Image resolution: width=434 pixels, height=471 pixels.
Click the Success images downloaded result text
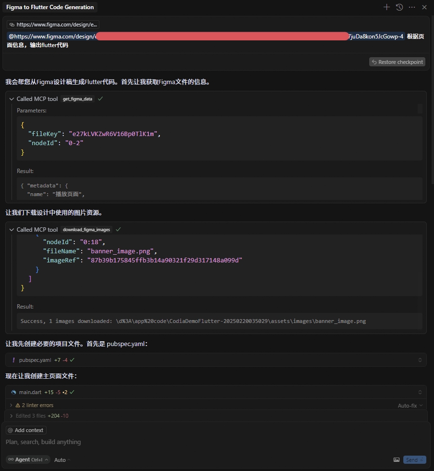(x=193, y=321)
